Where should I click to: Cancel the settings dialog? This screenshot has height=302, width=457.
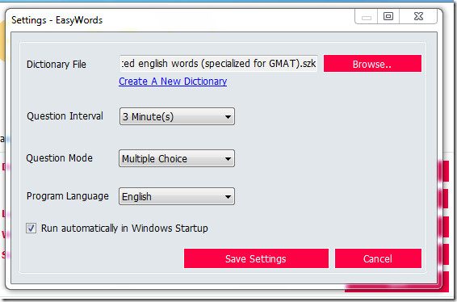pos(378,258)
